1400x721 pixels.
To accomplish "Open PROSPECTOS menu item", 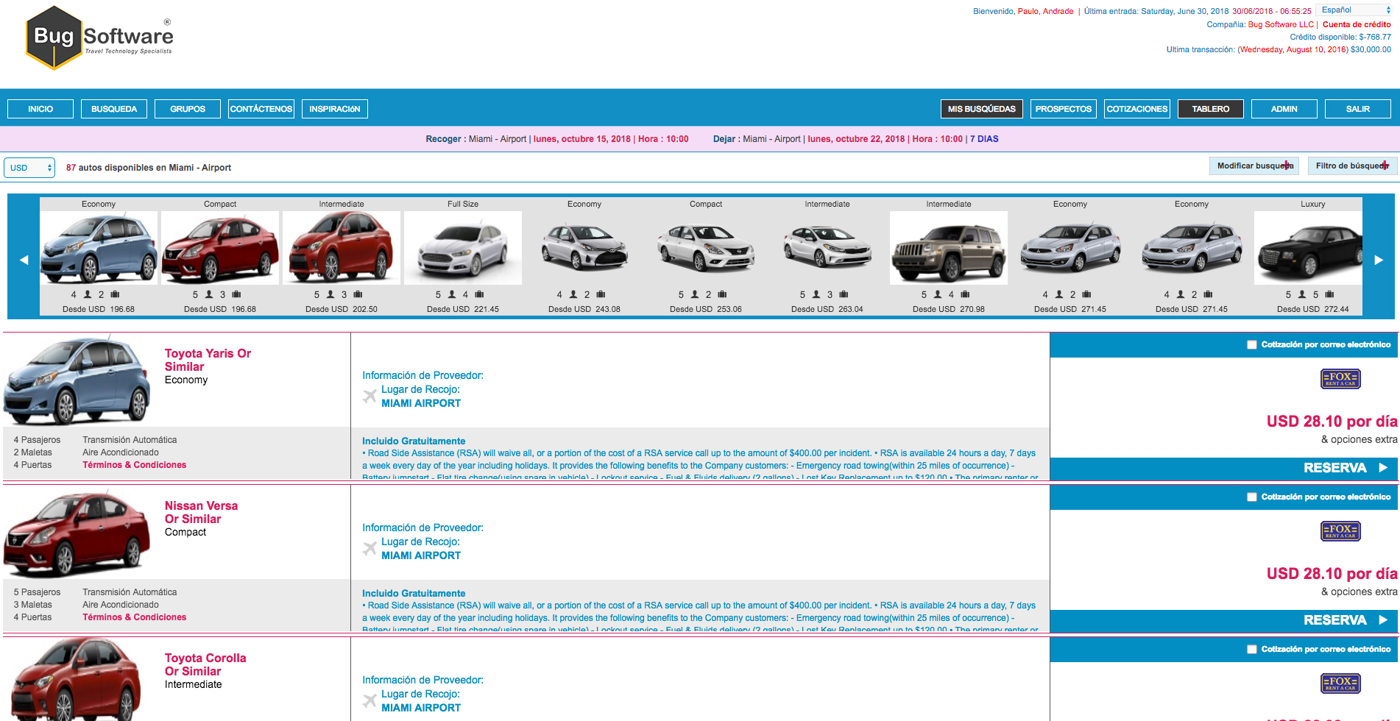I will [1064, 109].
